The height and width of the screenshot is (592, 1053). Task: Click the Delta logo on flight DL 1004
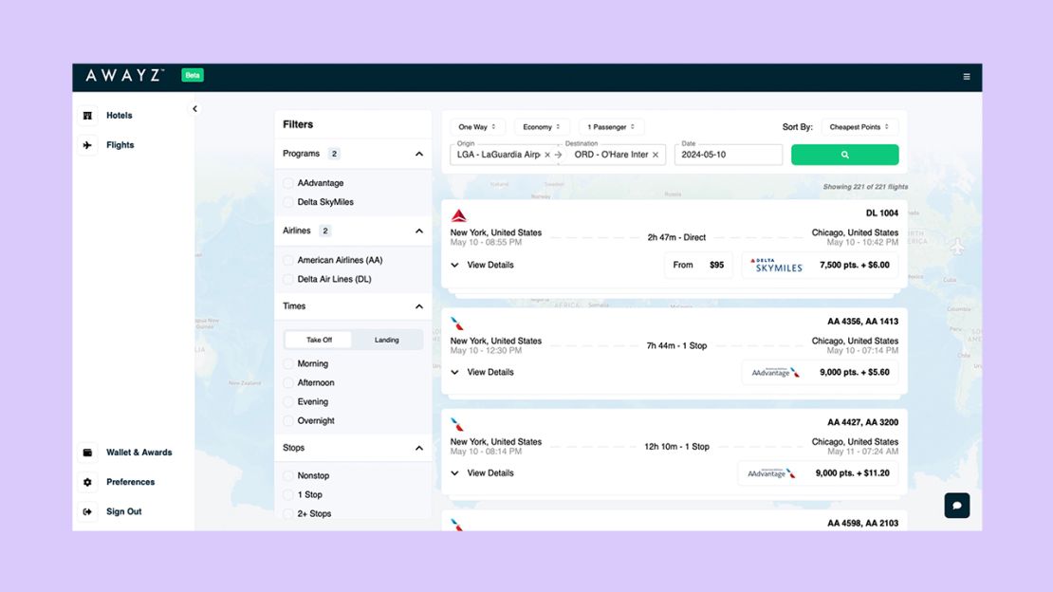tap(459, 215)
